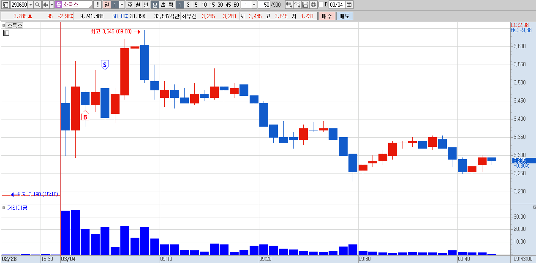Click the pink 매수 buy button

click(327, 16)
